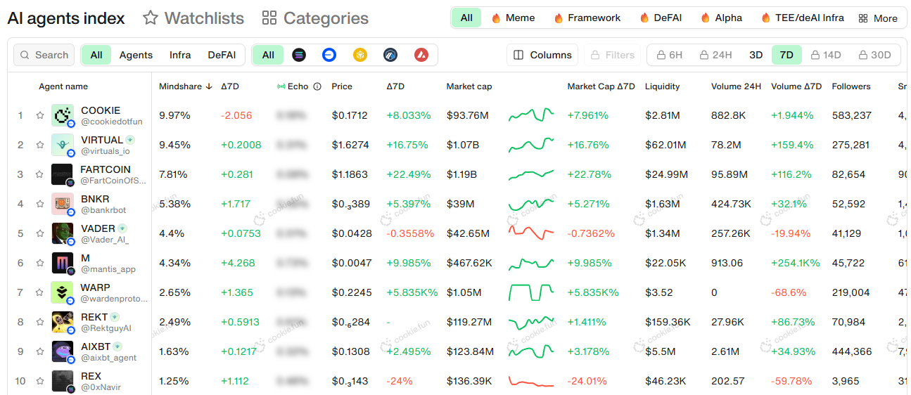This screenshot has width=911, height=395.
Task: Open the Watchlists tab
Action: 193,18
